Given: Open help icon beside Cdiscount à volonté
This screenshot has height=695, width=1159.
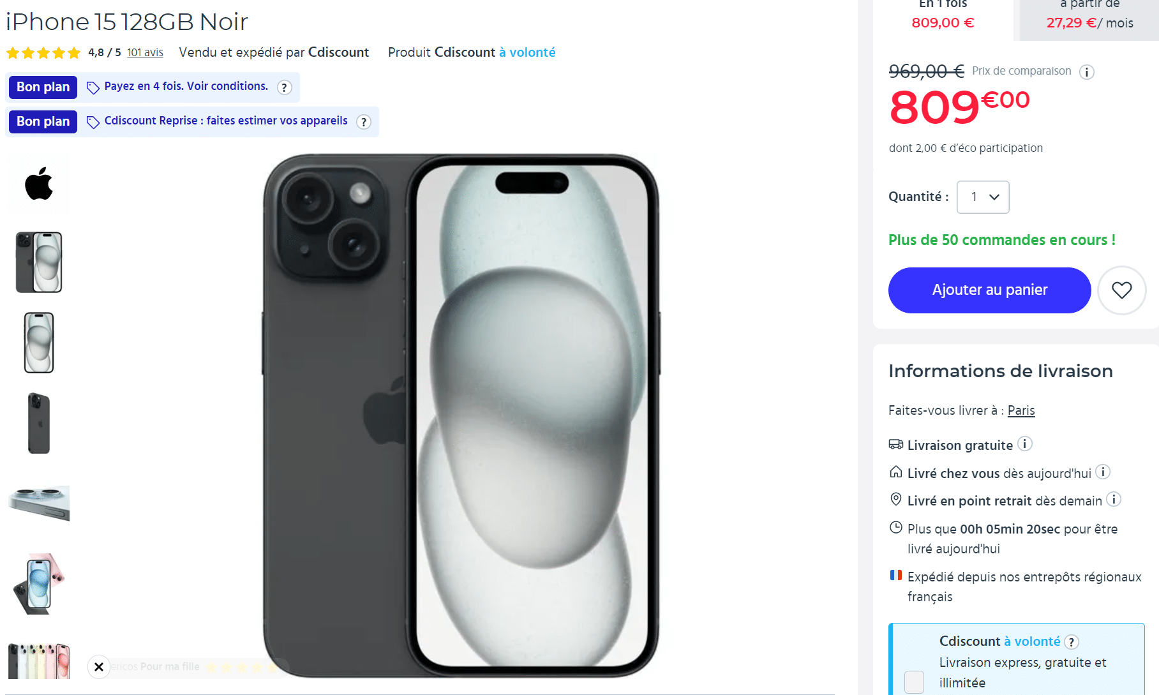Looking at the screenshot, I should 1072,642.
